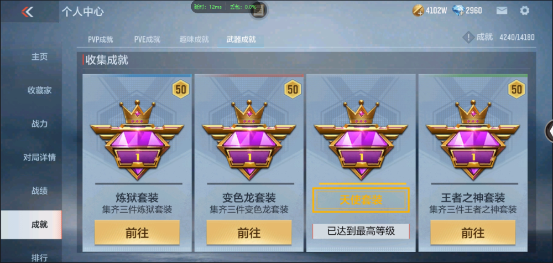Click 前往 button under 王者之神套装
553x263 pixels.
(473, 233)
